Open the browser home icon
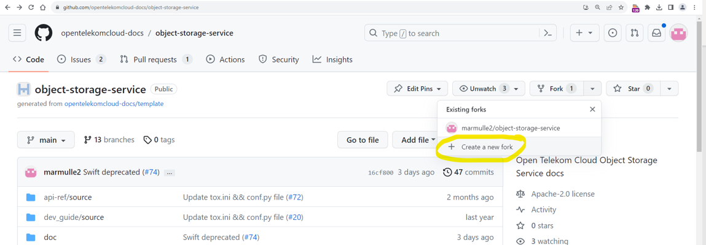The image size is (706, 245). (x=42, y=7)
